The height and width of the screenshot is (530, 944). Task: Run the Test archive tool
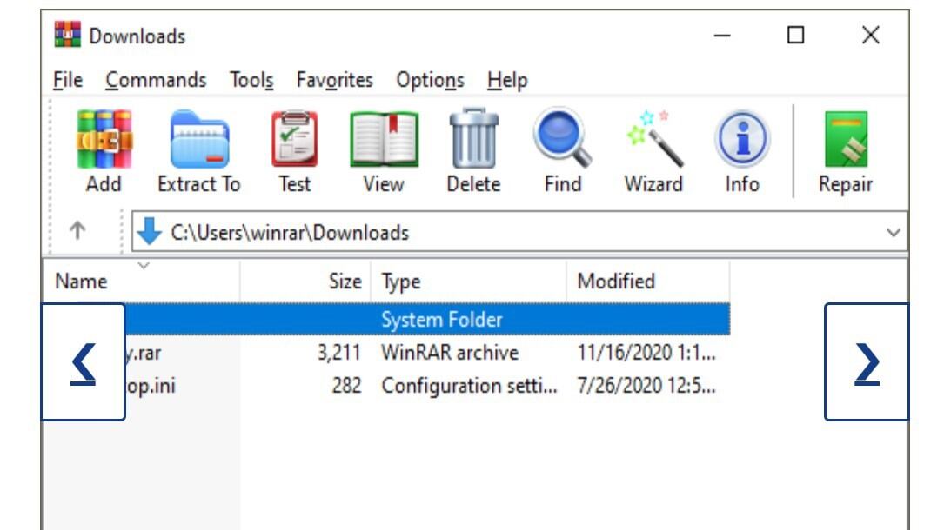tap(294, 141)
